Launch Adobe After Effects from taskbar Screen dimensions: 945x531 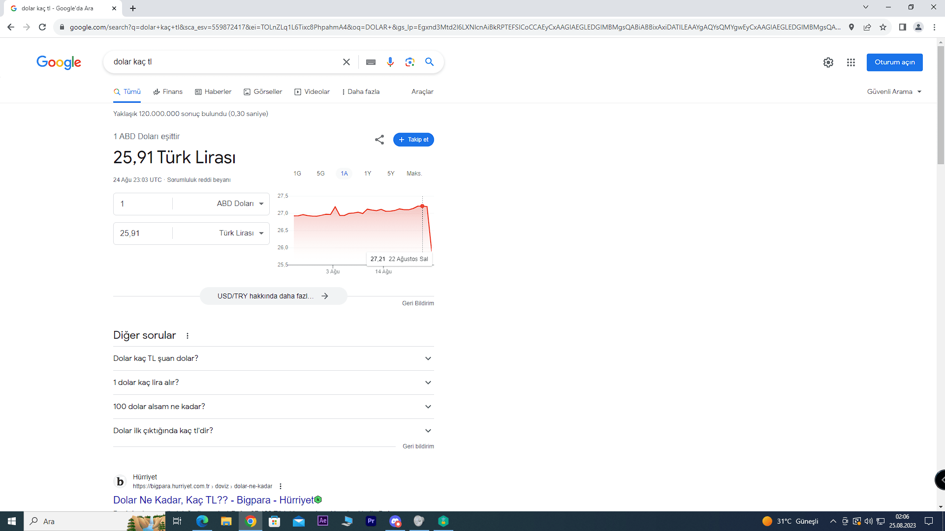[322, 521]
